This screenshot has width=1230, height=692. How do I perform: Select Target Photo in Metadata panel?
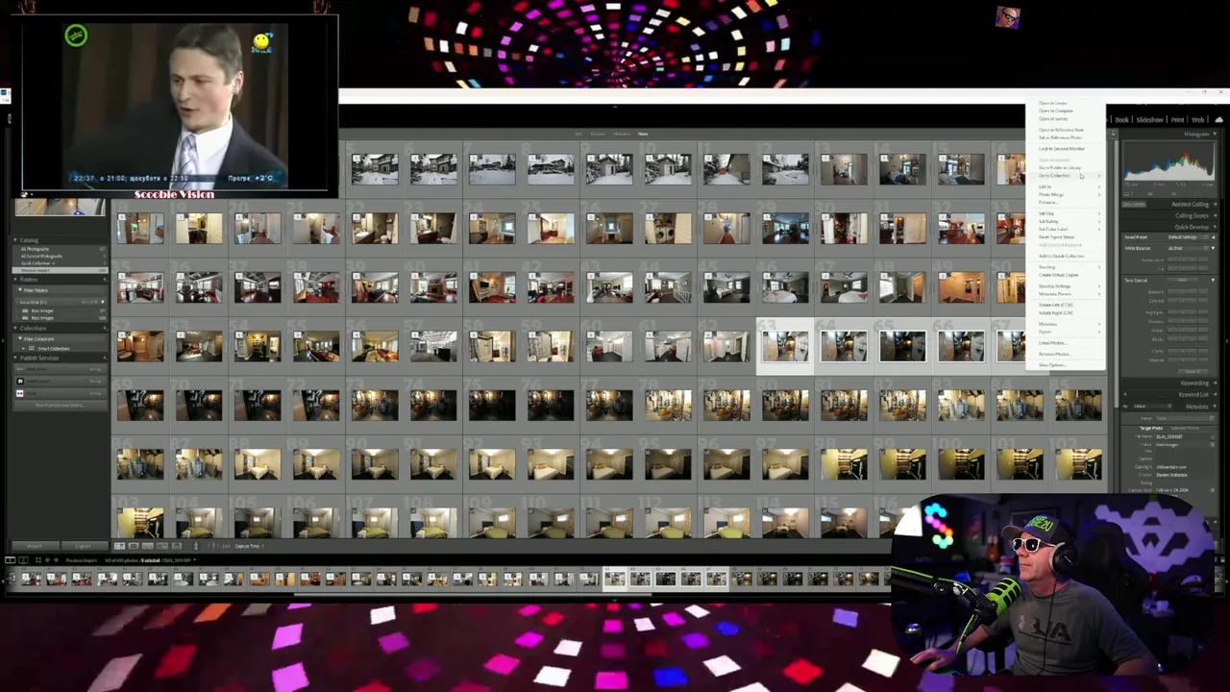(1151, 428)
